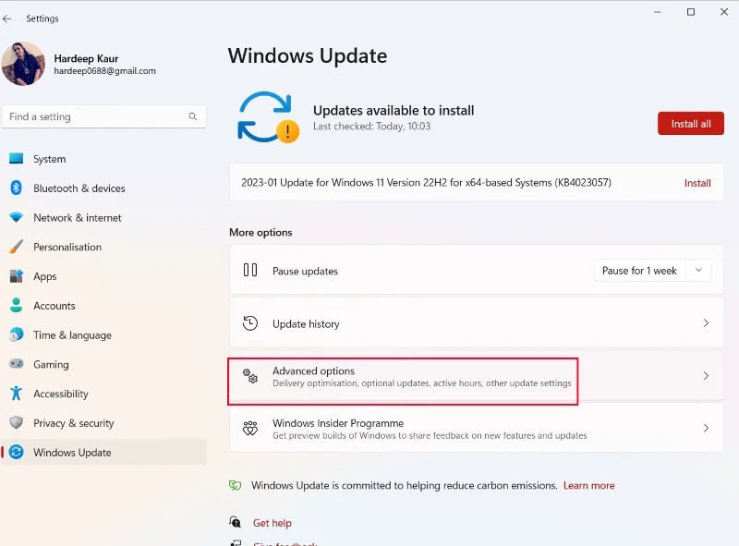Open System settings
The width and height of the screenshot is (739, 546).
[x=103, y=159]
